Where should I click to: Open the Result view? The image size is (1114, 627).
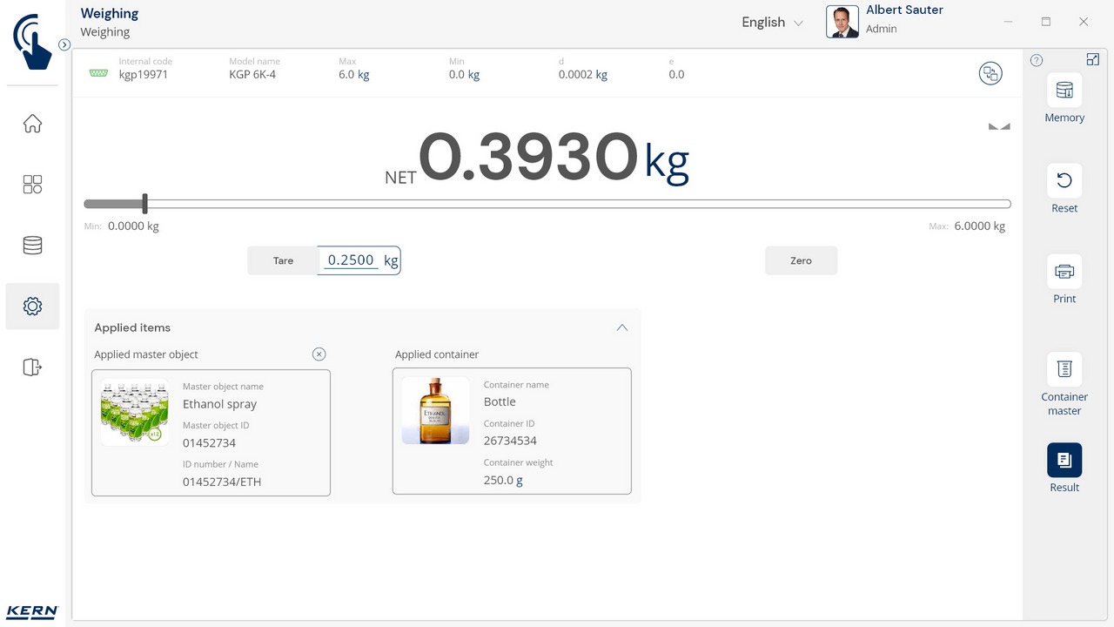[x=1064, y=460]
